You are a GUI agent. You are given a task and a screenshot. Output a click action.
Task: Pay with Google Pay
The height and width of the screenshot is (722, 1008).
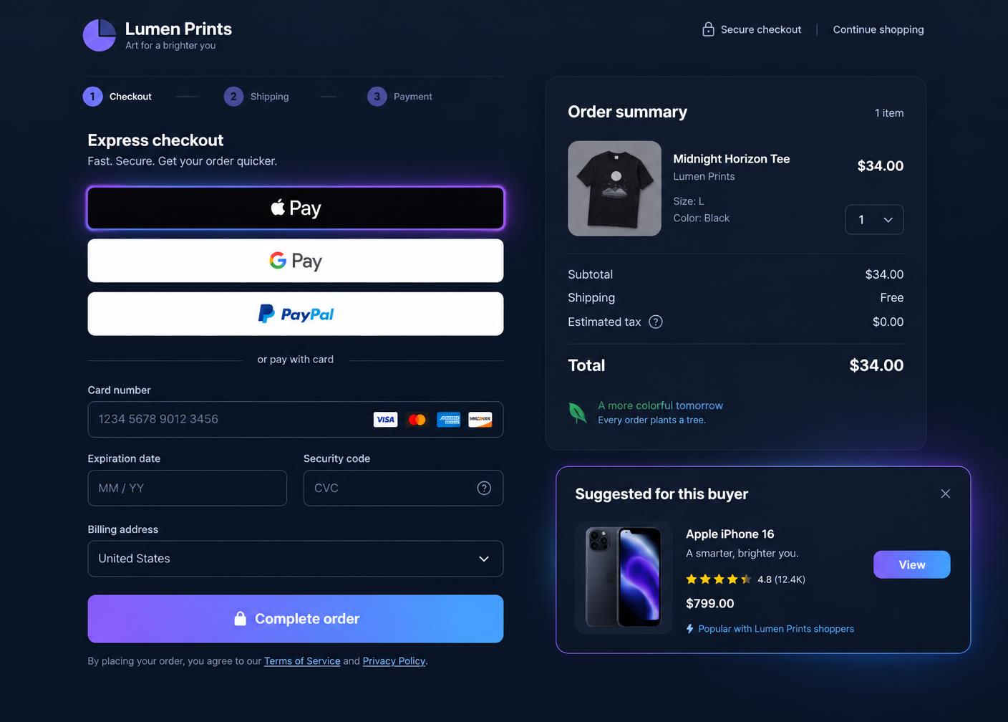click(296, 261)
